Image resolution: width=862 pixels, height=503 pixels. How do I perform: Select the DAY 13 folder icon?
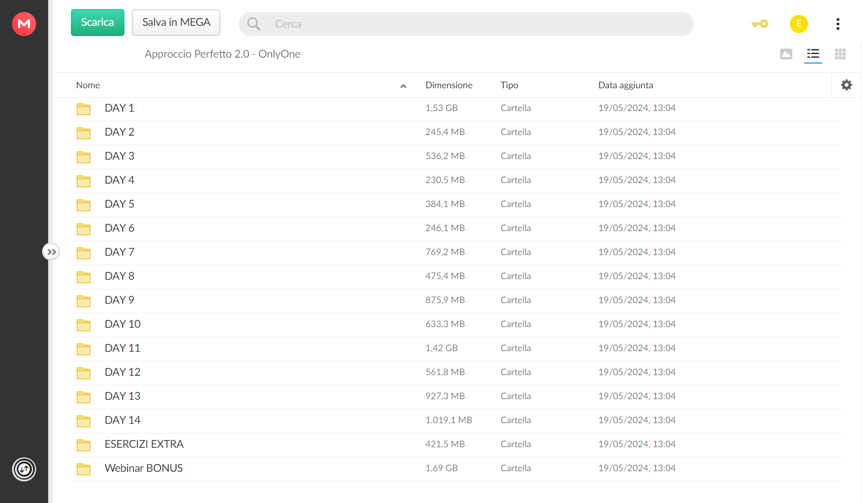point(84,397)
